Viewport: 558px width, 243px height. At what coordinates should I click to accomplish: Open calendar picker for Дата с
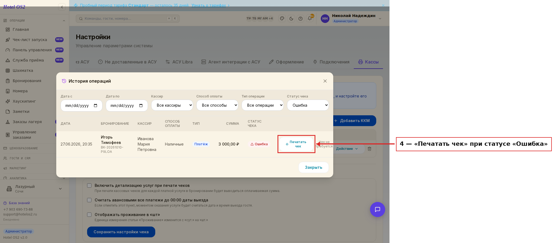pos(95,106)
